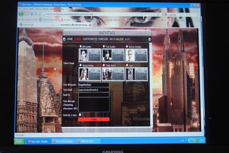Click the Forward navigation arrow
The width and height of the screenshot is (229, 153).
(x=26, y=14)
